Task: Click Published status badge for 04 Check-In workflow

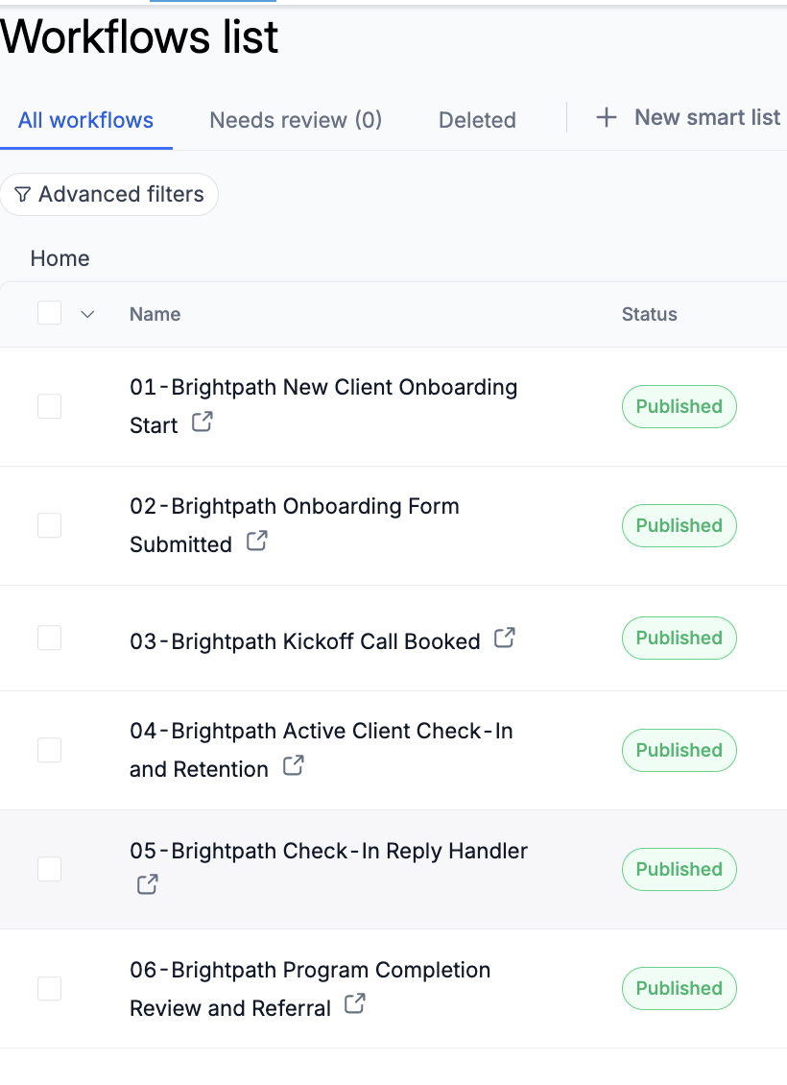Action: click(x=680, y=750)
